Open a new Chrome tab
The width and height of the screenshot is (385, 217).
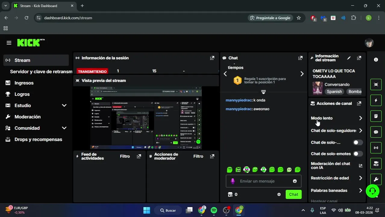point(82,6)
